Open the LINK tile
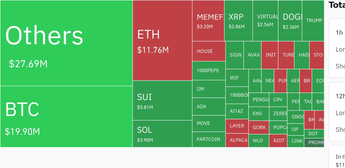This screenshot has height=168, width=345. tap(296, 142)
